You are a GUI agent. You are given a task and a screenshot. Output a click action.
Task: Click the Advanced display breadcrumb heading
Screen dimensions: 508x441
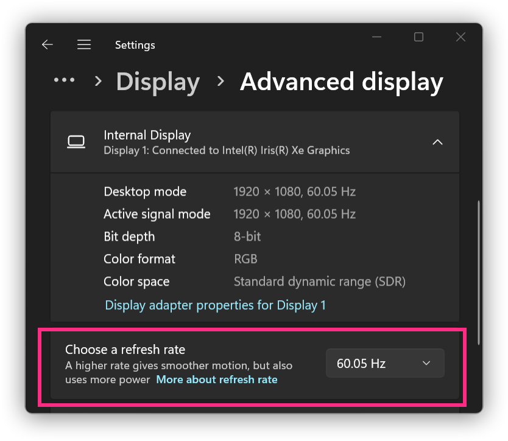(342, 82)
